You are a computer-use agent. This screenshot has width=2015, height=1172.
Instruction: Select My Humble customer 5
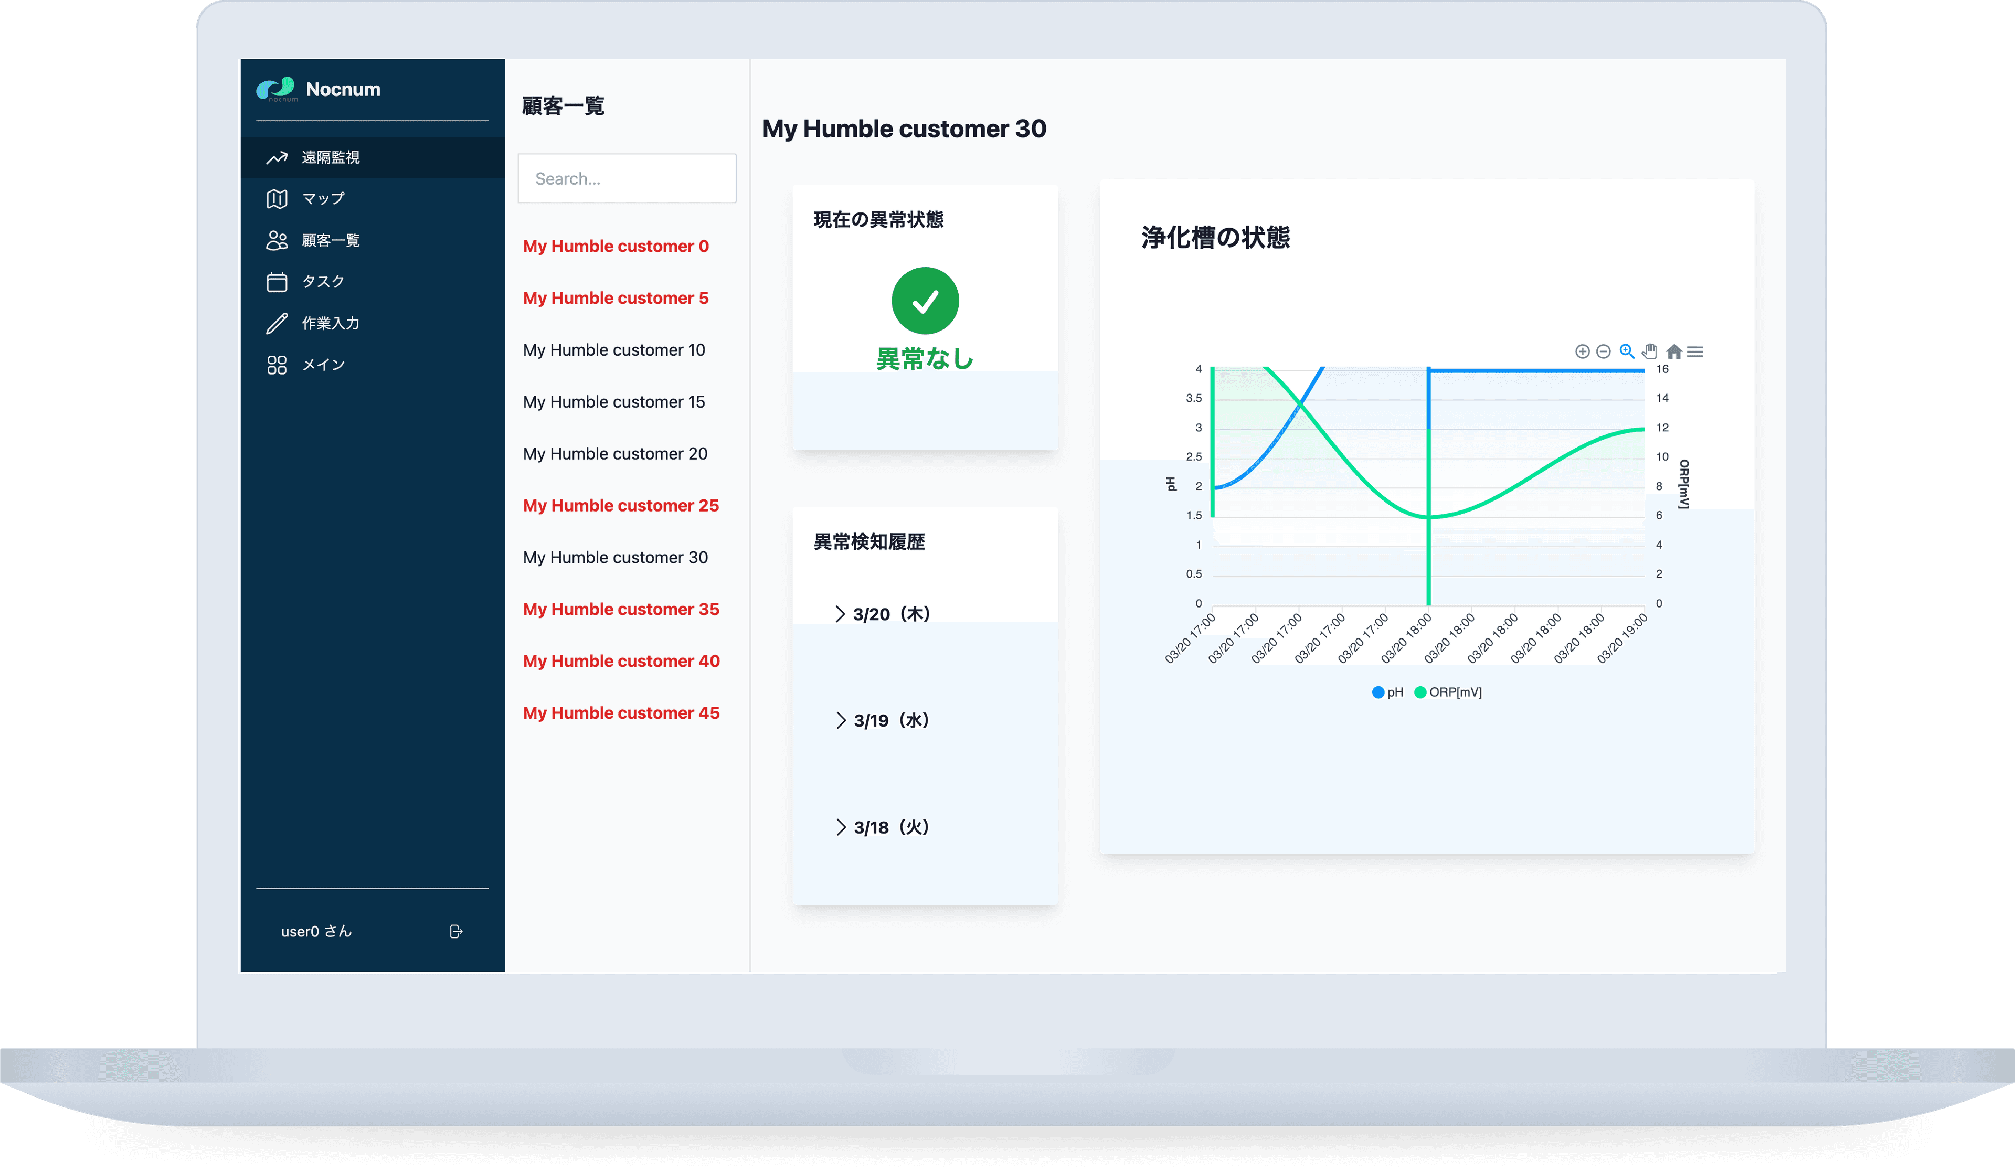[616, 298]
